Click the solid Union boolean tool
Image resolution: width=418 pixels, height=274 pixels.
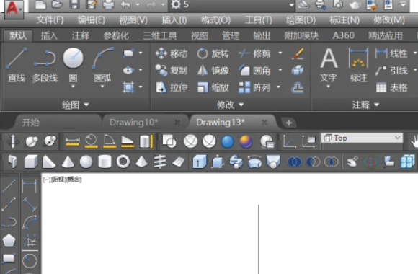294,162
